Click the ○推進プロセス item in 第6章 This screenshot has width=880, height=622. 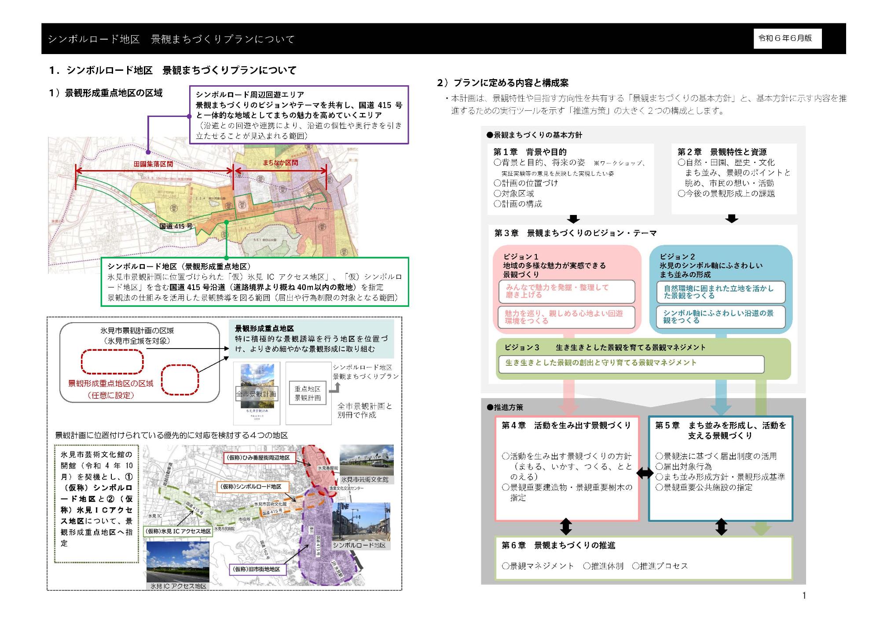660,566
